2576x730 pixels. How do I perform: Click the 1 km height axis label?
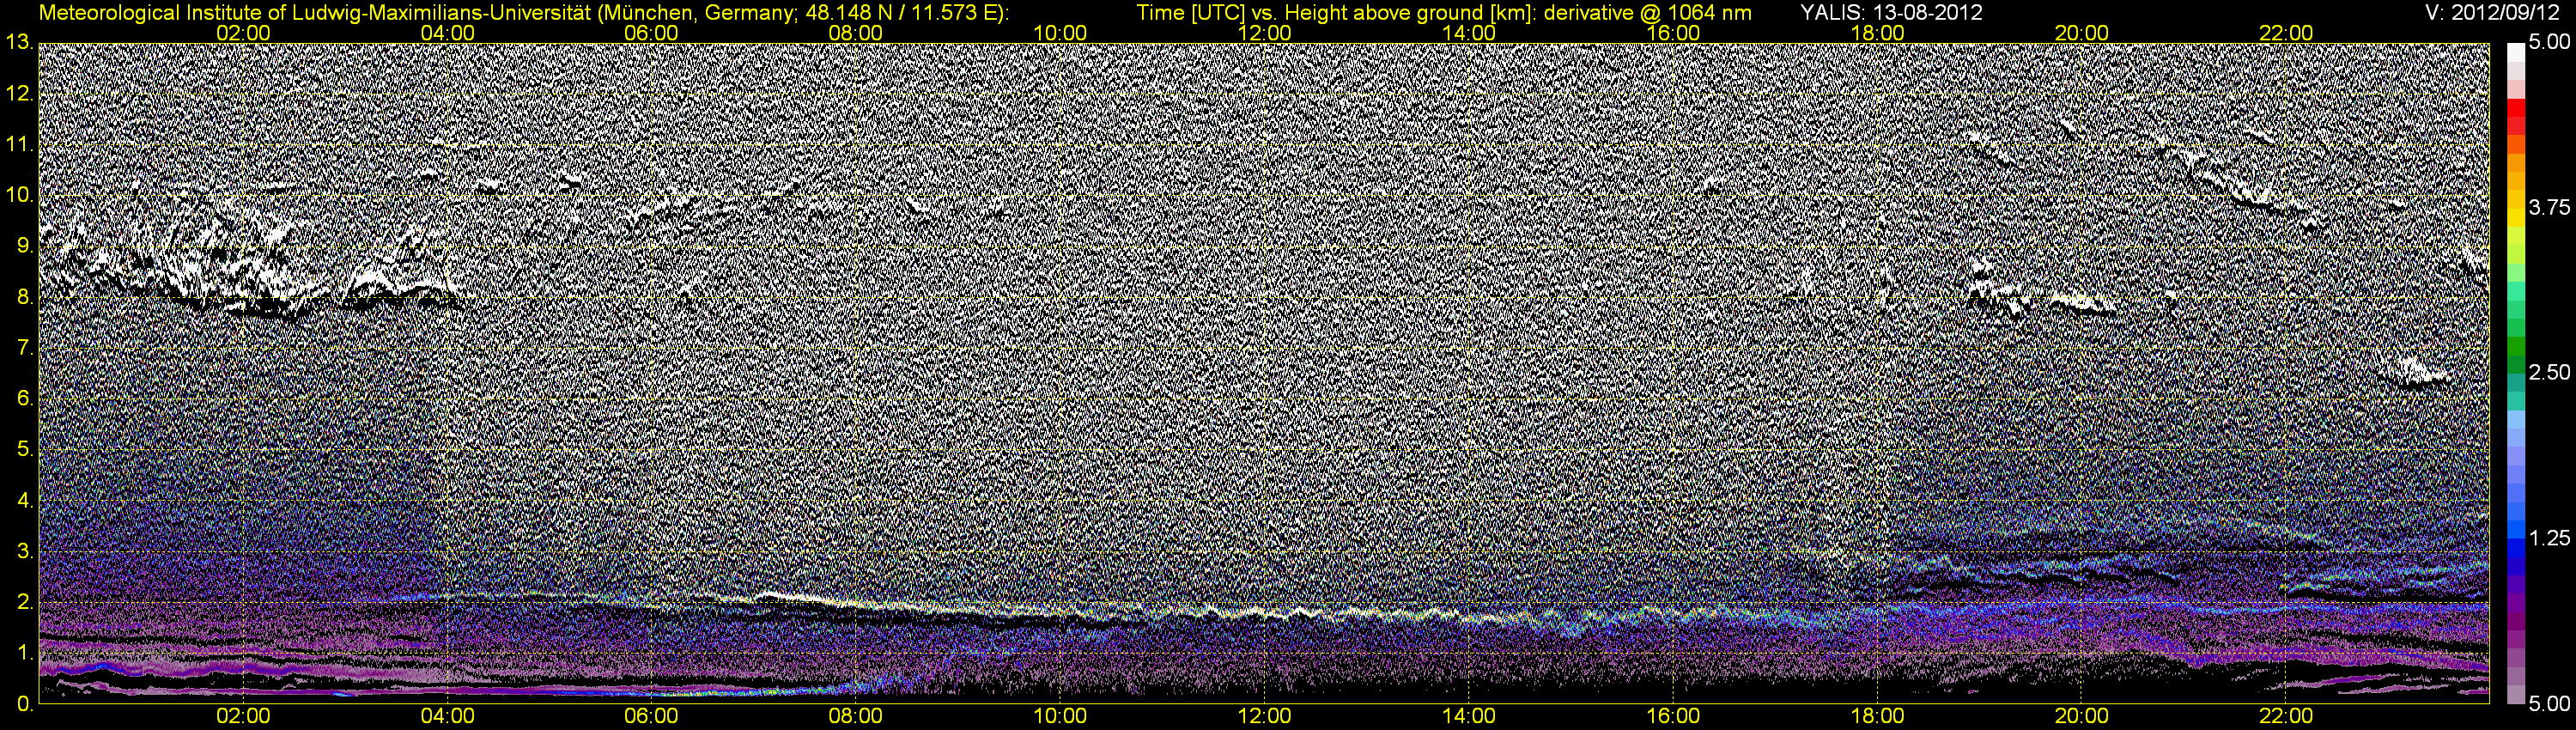[24, 654]
